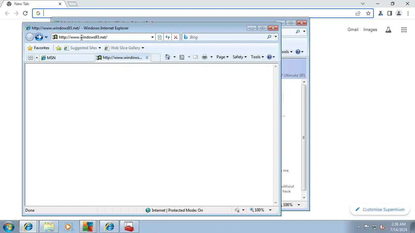Close the New Tab in Supermium

pyautogui.click(x=60, y=4)
